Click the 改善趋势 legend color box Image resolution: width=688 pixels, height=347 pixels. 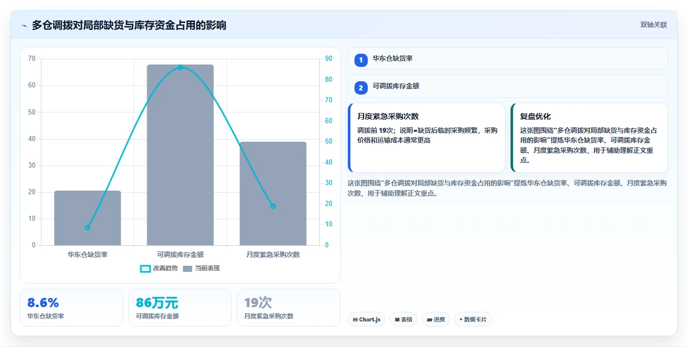point(145,269)
